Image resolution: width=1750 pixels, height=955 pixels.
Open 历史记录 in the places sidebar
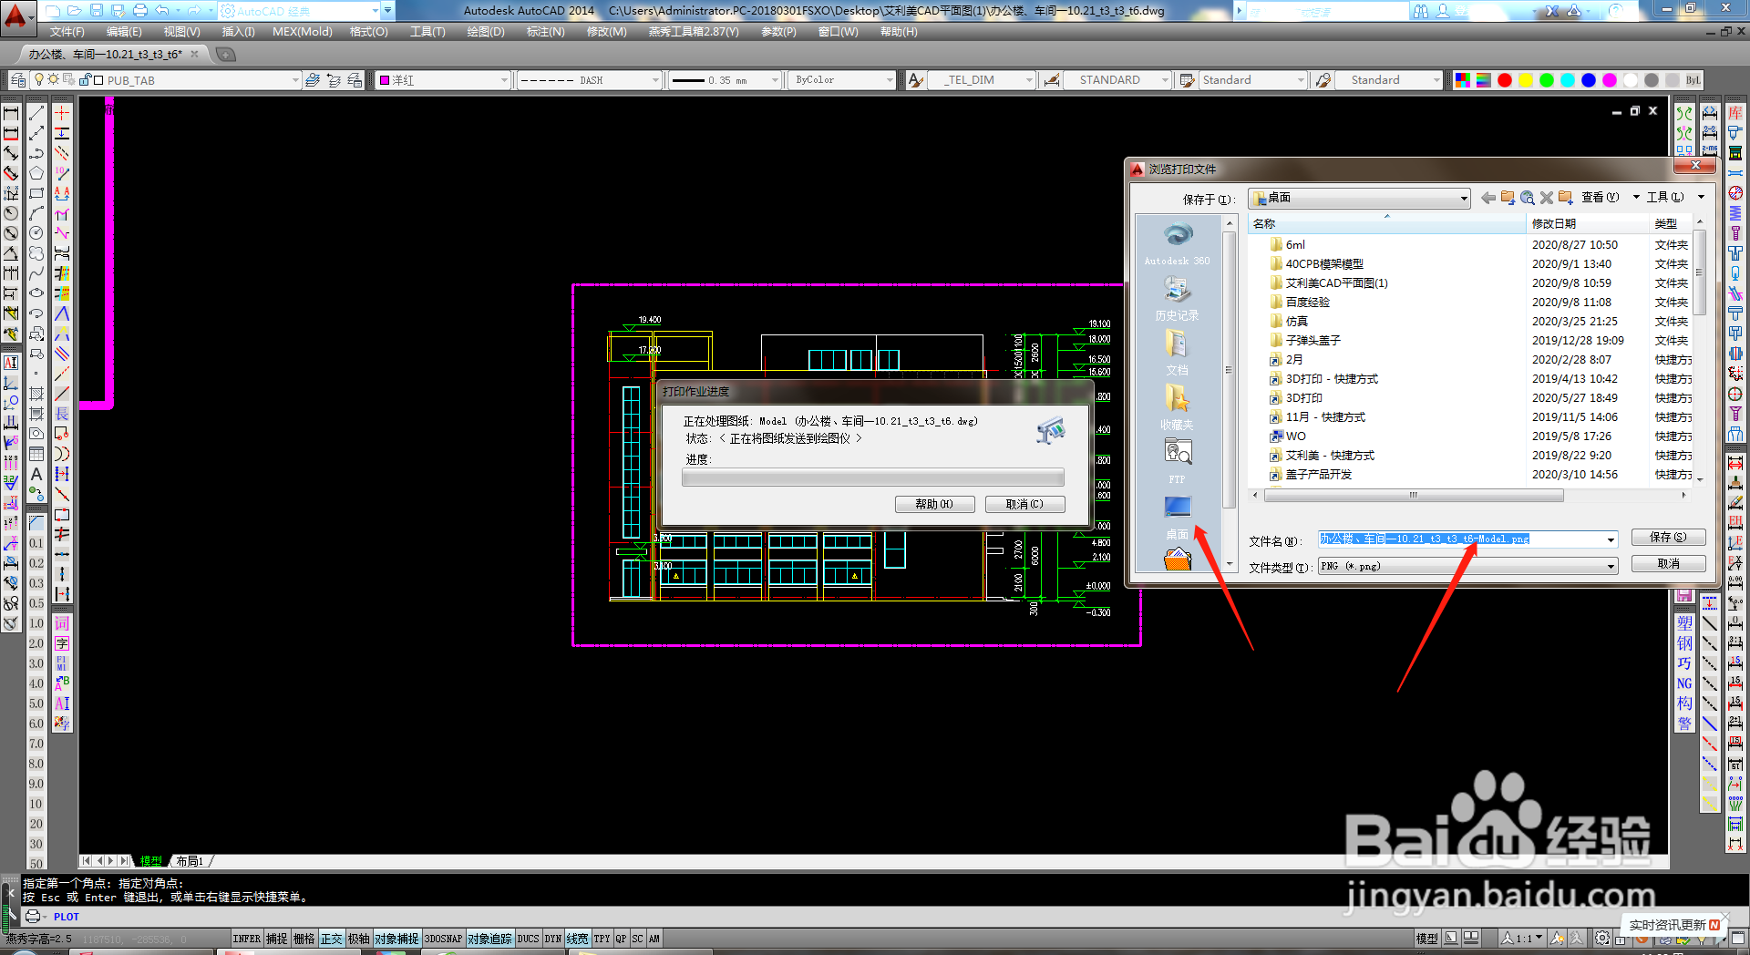tap(1177, 299)
